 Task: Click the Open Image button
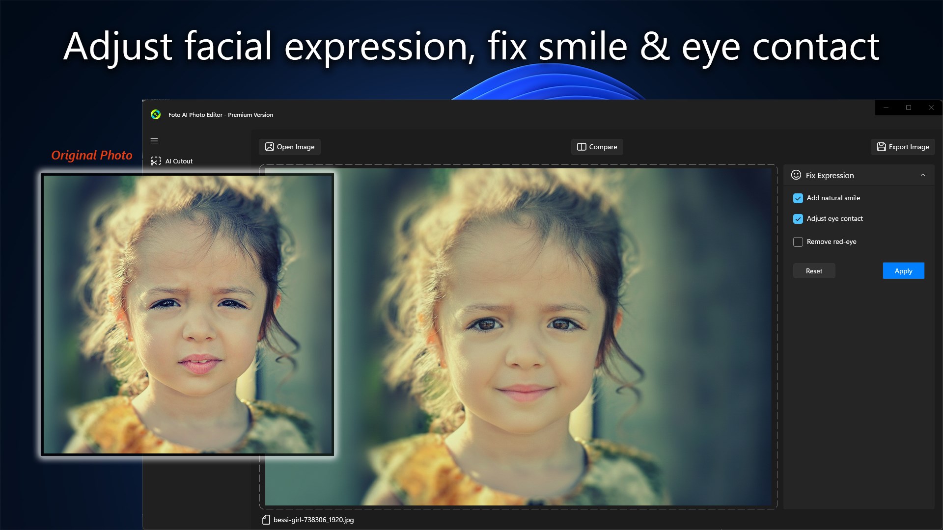tap(290, 147)
